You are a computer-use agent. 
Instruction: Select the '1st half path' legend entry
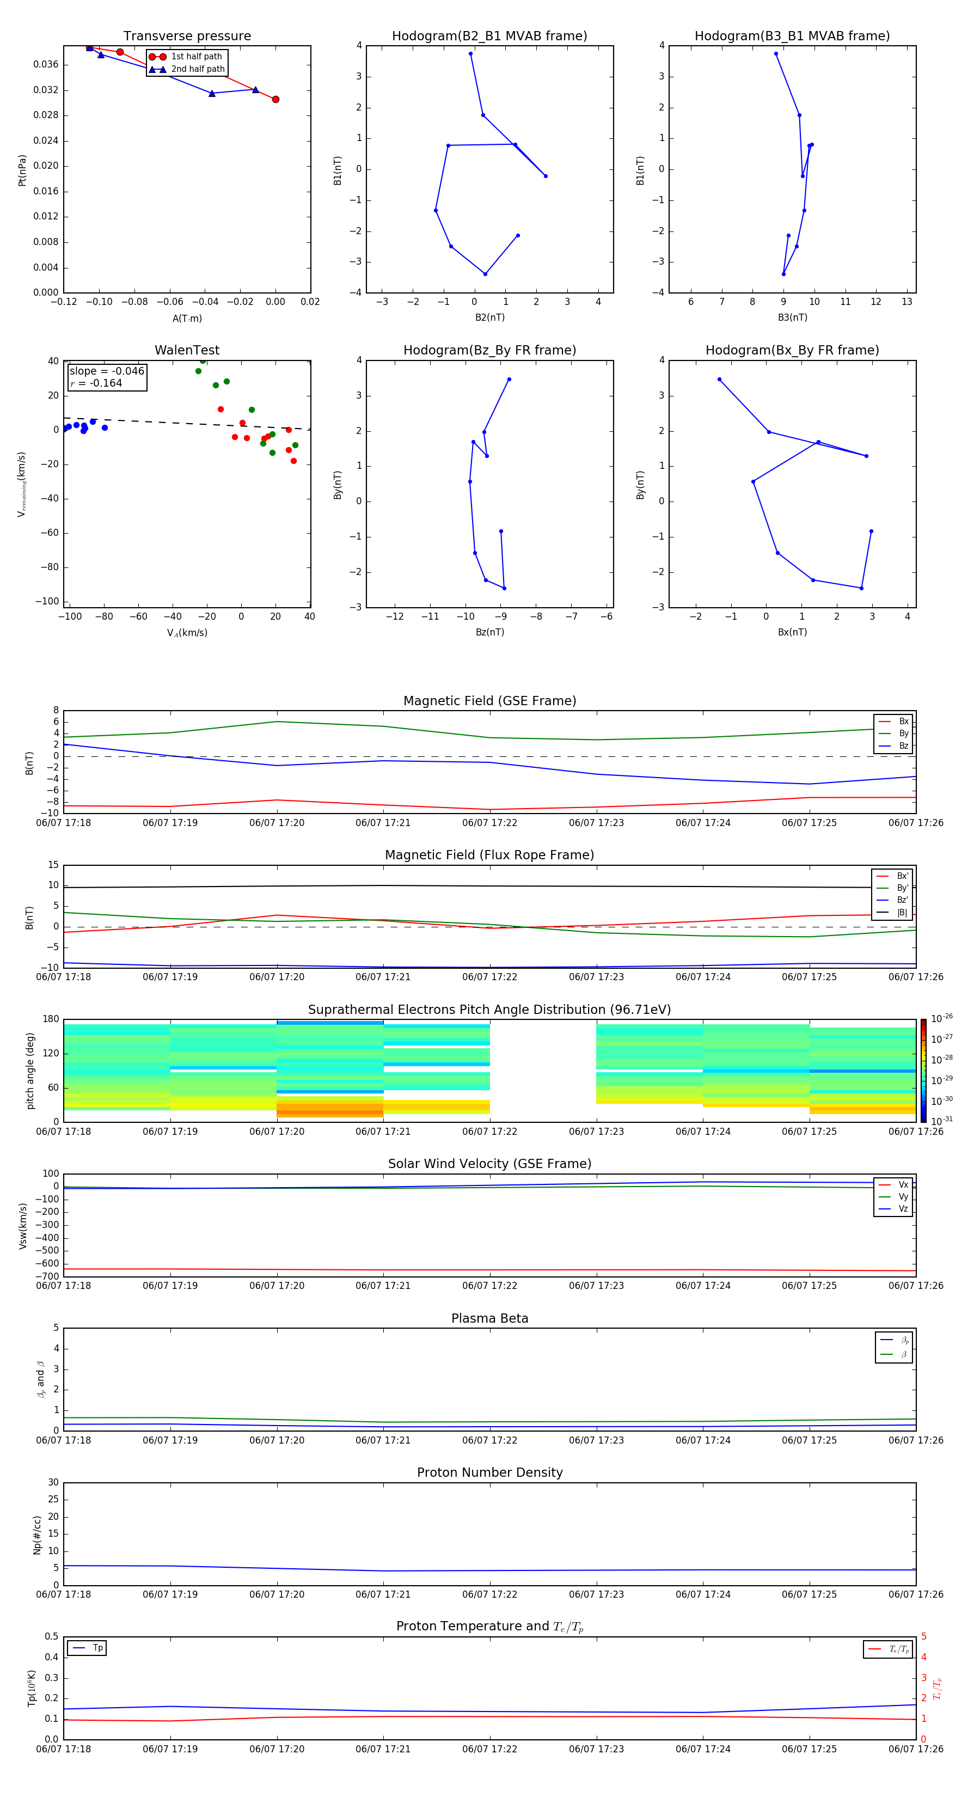[186, 57]
